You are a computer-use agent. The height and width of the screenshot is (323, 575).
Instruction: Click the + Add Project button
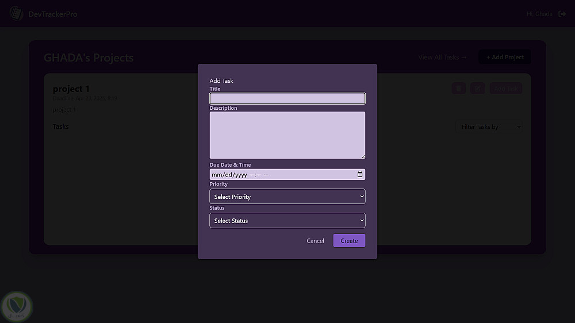505,57
